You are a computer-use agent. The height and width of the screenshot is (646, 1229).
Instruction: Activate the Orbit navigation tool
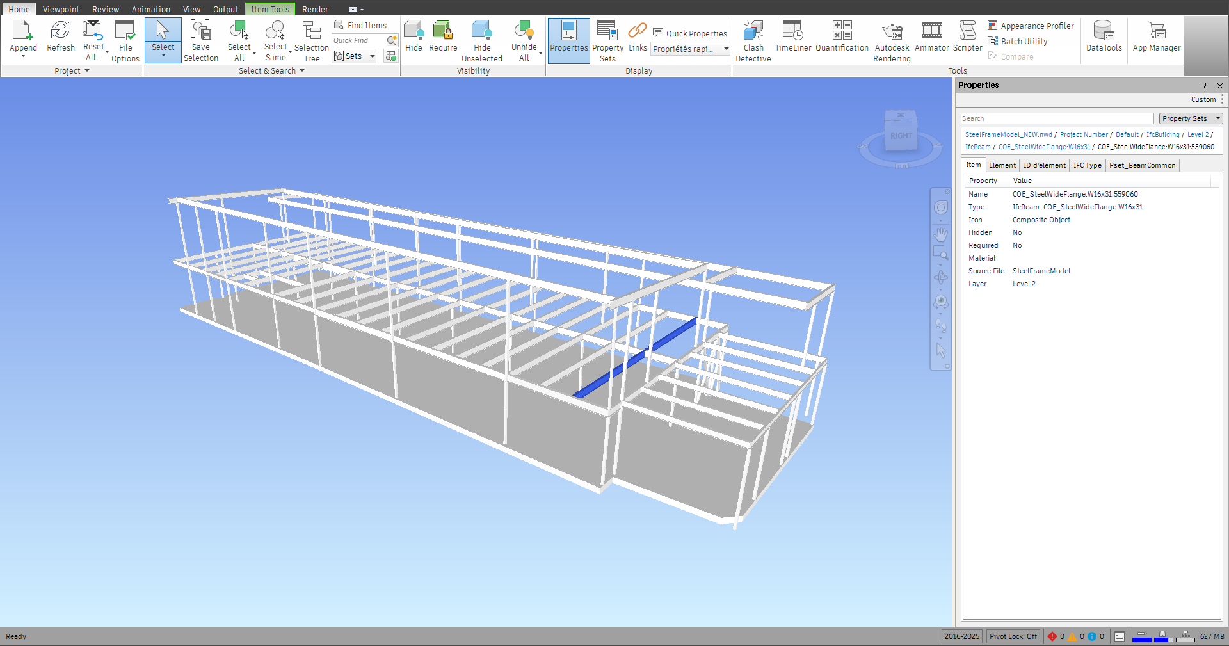tap(940, 277)
